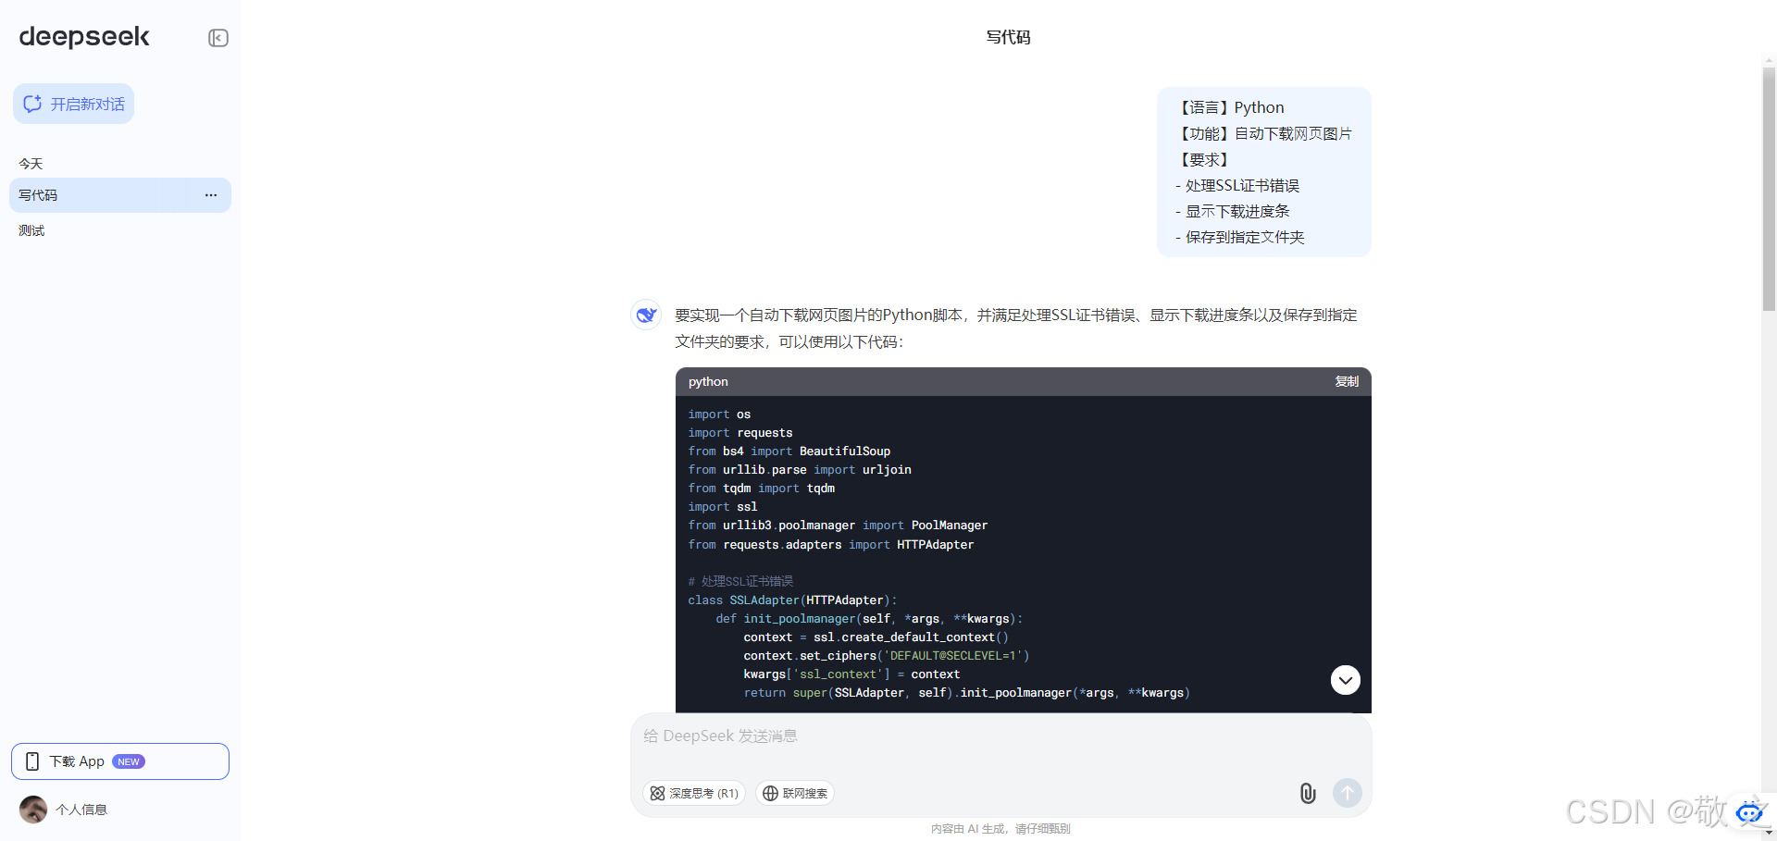Click the python language label in code header
Image resolution: width=1777 pixels, height=841 pixels.
708,381
